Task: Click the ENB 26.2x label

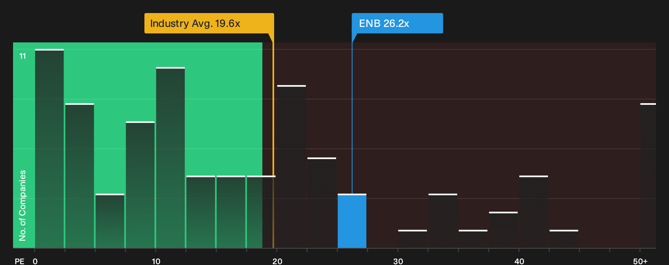Action: click(397, 23)
